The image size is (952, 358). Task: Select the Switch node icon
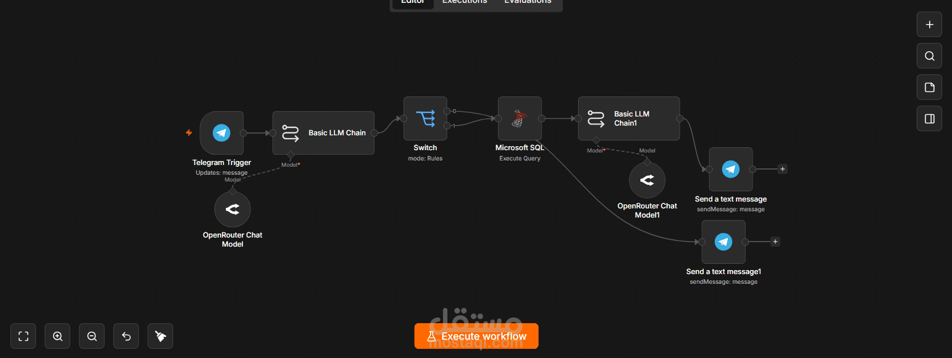click(x=425, y=118)
